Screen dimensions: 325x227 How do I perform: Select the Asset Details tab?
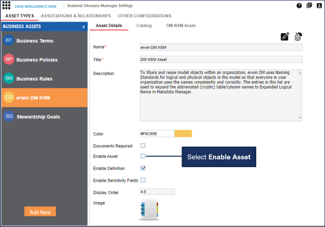(x=109, y=26)
